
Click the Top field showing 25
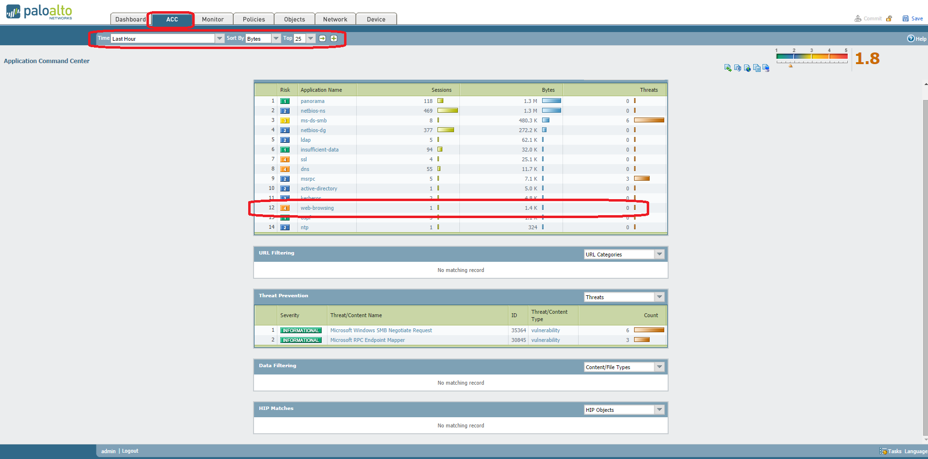click(x=300, y=38)
